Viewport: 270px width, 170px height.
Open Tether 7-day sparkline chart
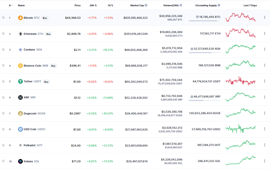pos(241,81)
